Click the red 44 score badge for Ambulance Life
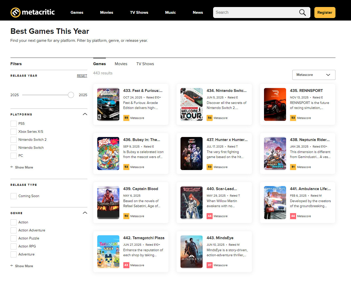The height and width of the screenshot is (286, 351). [x=293, y=216]
